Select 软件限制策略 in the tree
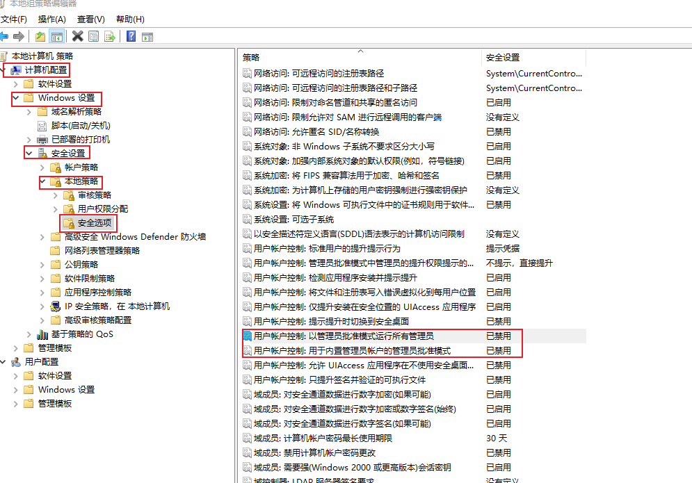692x483 pixels. [x=90, y=279]
